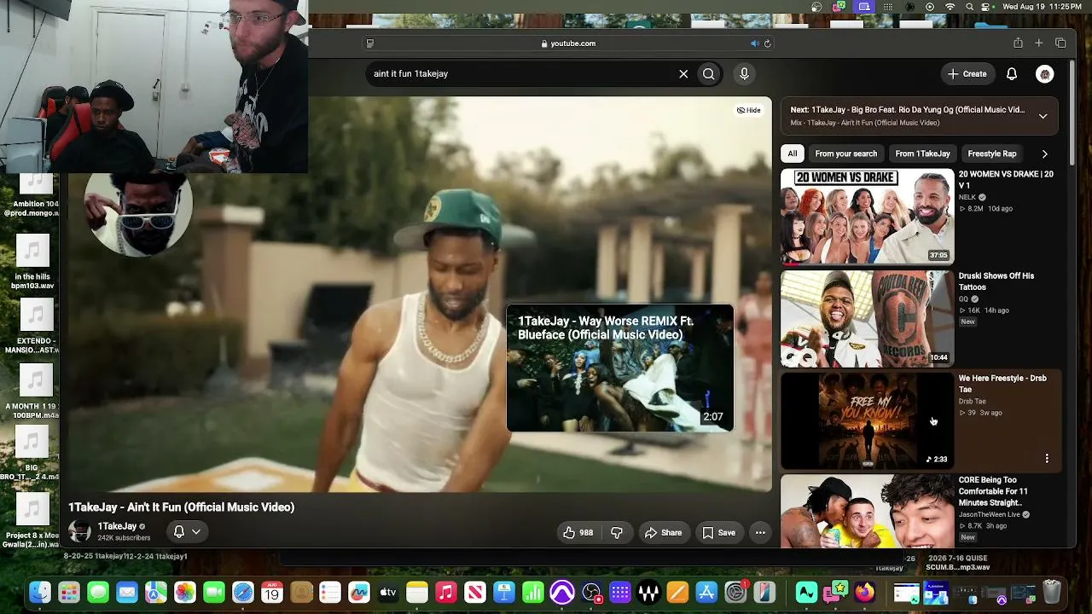The image size is (1092, 614).
Task: Open the YouTube notifications bell
Action: coord(1011,74)
